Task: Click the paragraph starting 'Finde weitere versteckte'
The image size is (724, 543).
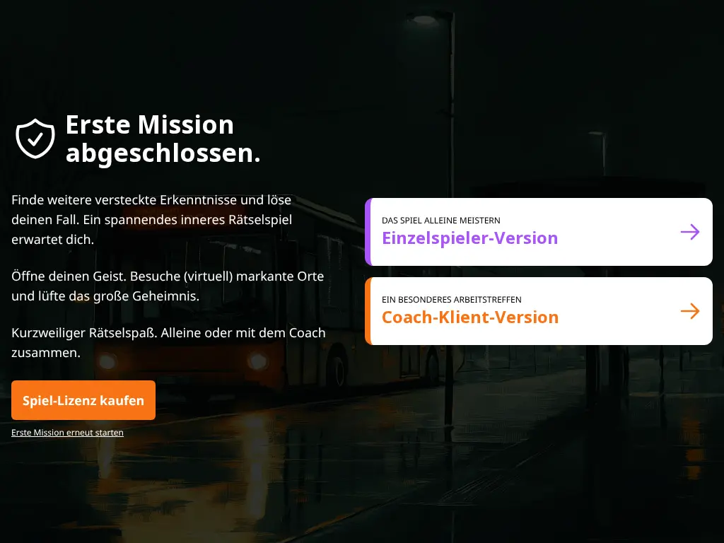Action: pos(151,220)
